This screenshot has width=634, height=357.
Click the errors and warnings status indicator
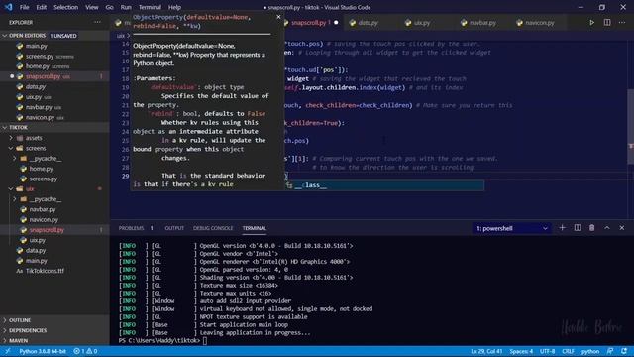[x=85, y=351]
